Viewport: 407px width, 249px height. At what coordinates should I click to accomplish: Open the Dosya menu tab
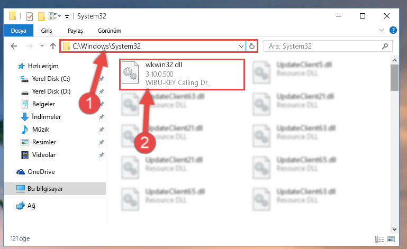point(19,31)
